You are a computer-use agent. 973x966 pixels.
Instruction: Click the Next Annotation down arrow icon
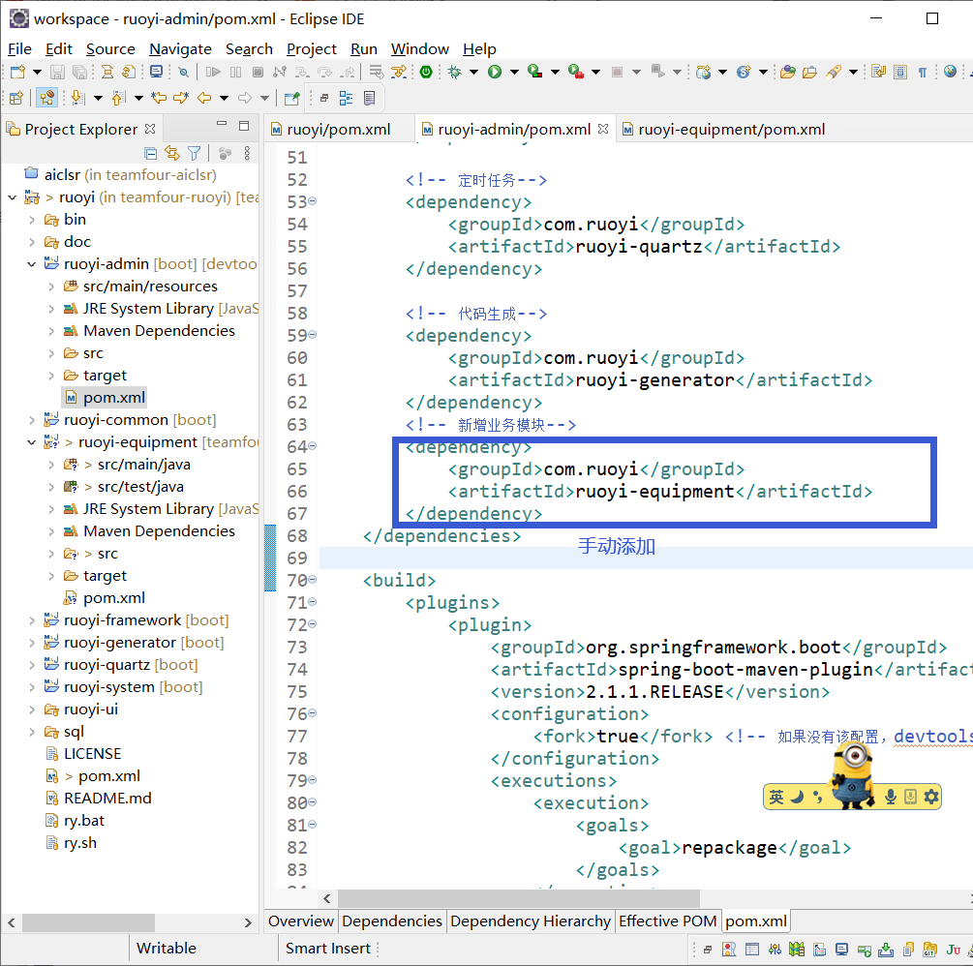pos(78,98)
